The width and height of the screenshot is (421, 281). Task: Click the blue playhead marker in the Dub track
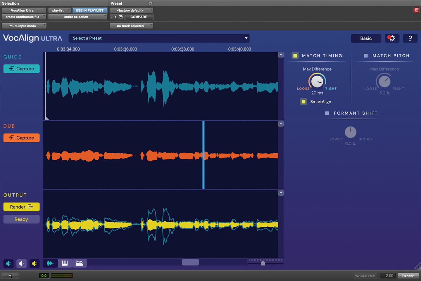203,155
